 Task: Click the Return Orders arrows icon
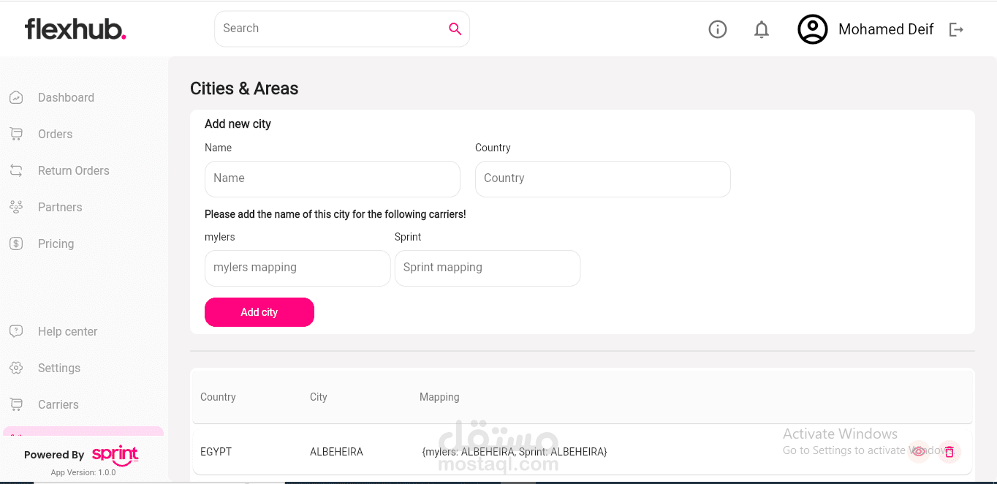[x=16, y=170]
